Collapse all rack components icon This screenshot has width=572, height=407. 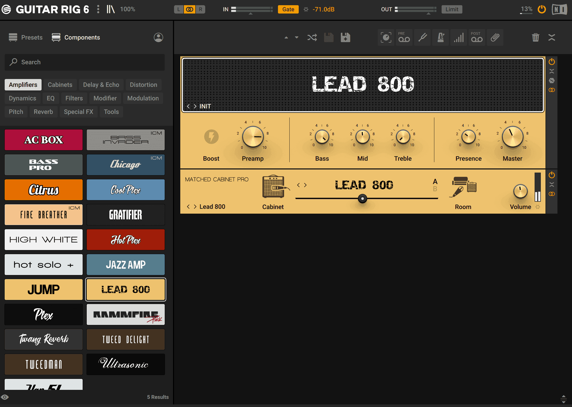pyautogui.click(x=552, y=37)
